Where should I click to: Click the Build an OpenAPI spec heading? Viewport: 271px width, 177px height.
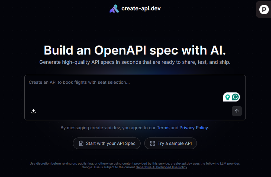pyautogui.click(x=135, y=50)
